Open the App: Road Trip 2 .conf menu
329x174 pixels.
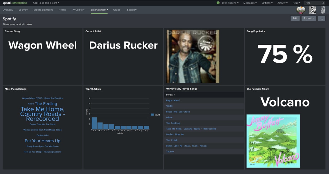[x=46, y=3]
